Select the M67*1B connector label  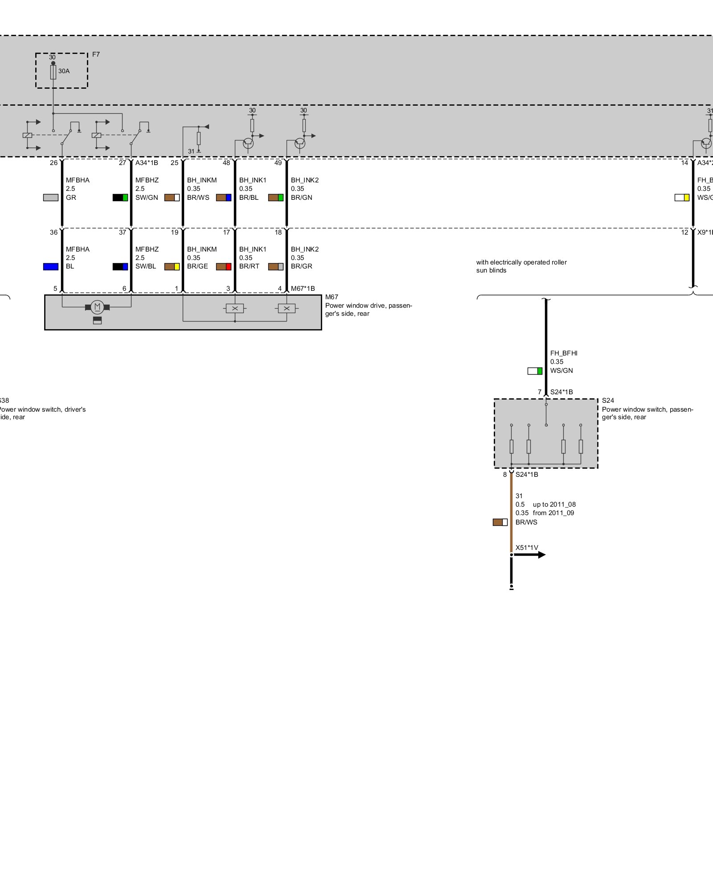click(x=303, y=289)
